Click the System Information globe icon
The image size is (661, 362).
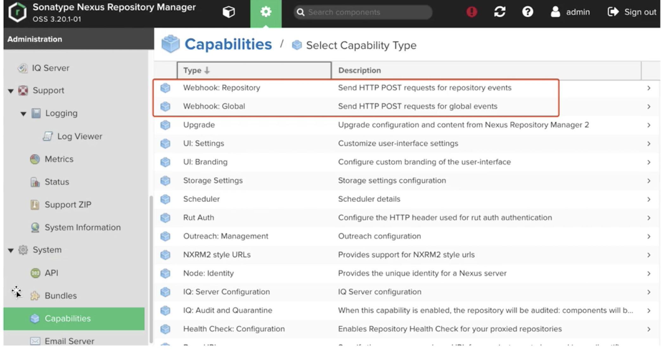pos(35,228)
